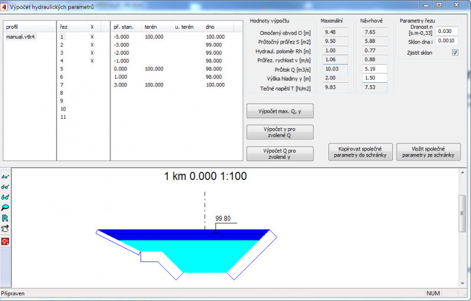Image resolution: width=471 pixels, height=301 pixels.
Task: Select řez row 9
Action: pos(62,101)
